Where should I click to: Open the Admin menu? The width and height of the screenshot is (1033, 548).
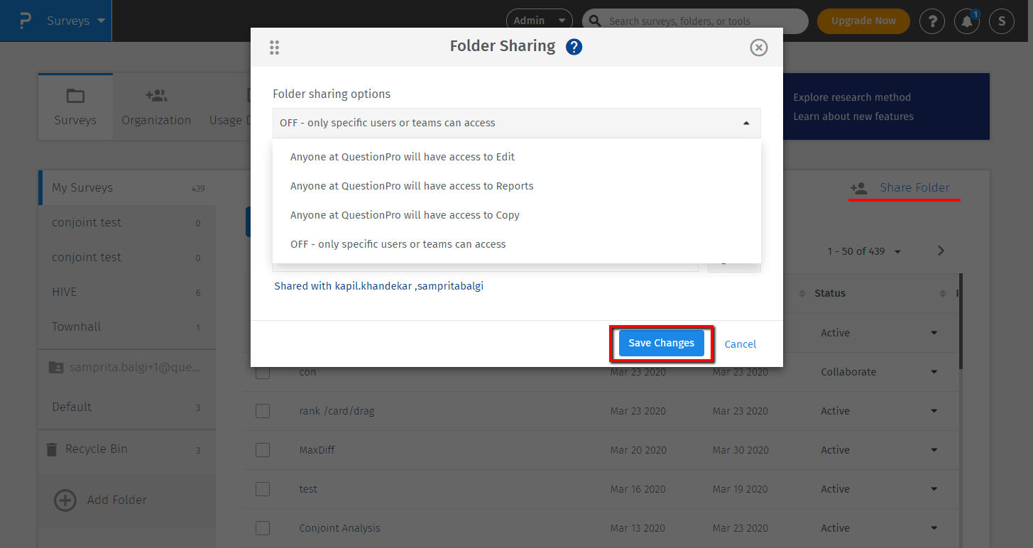point(539,20)
